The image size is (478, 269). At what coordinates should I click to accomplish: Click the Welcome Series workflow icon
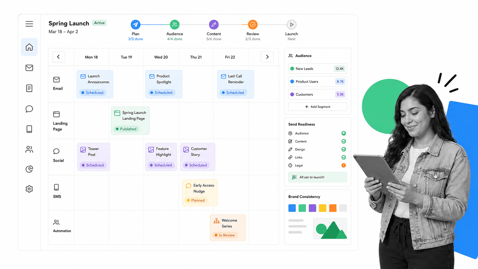point(216,221)
